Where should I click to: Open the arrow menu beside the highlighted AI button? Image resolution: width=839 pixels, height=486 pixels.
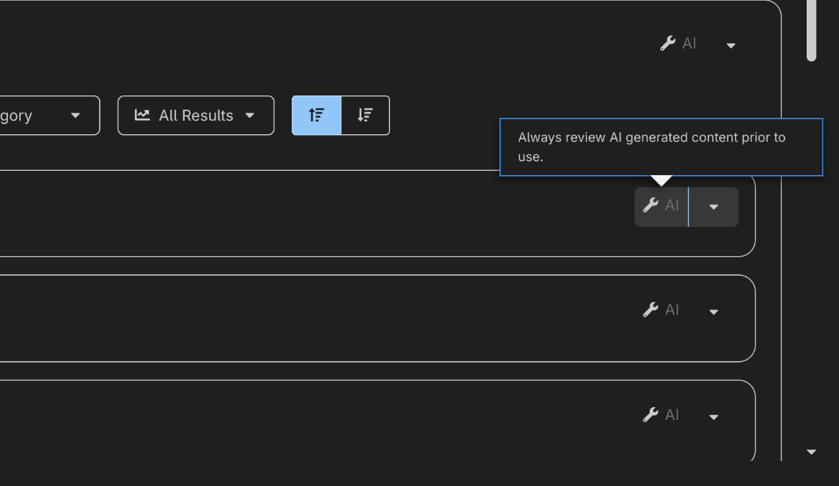click(713, 207)
